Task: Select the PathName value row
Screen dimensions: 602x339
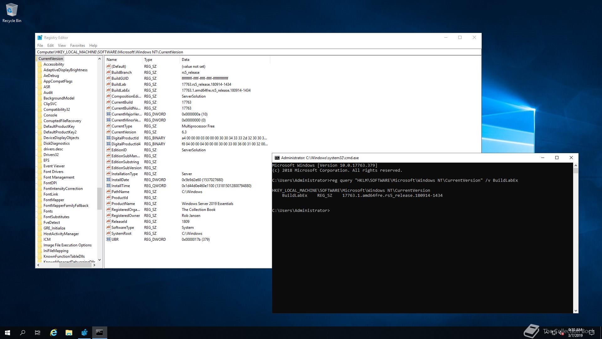Action: [187, 192]
